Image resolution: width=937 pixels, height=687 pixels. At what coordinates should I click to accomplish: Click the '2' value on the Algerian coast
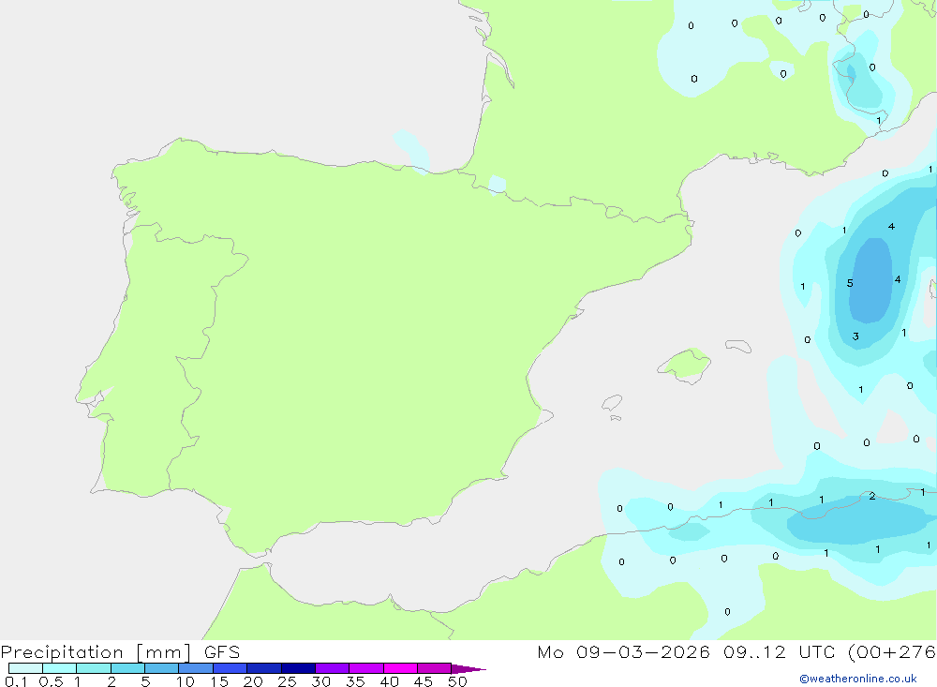tap(872, 496)
